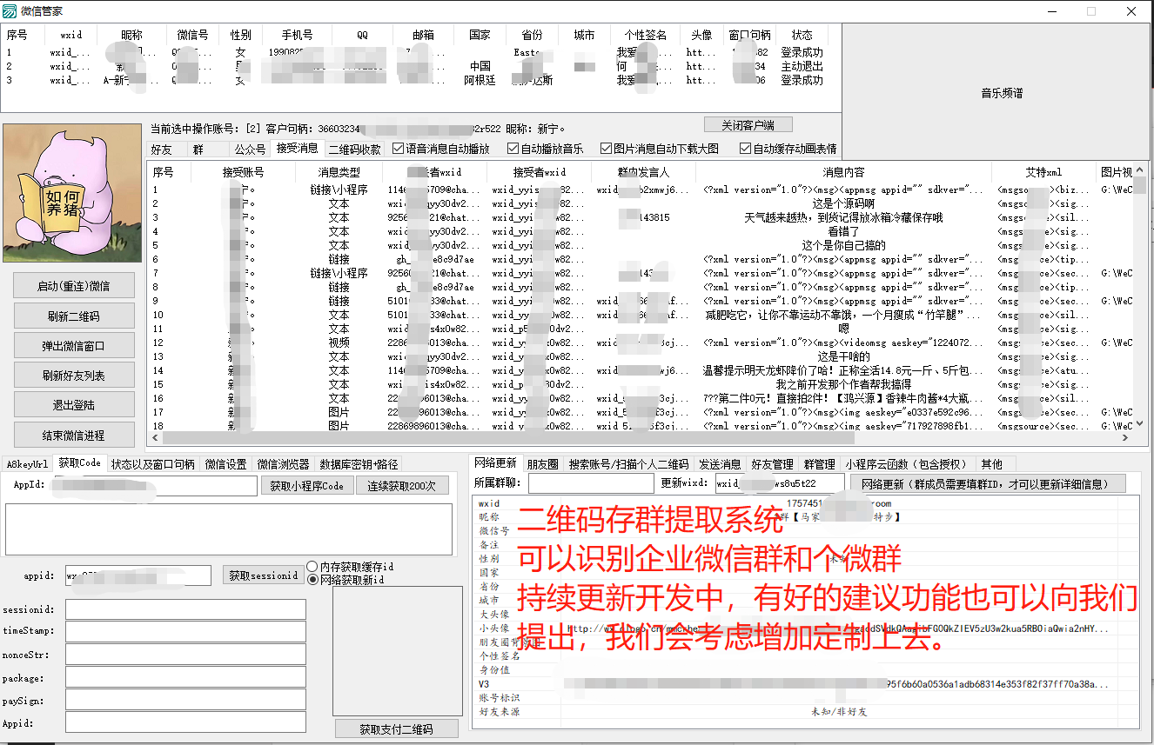Click the 消息类型 column header
1154x745 pixels.
[x=339, y=172]
